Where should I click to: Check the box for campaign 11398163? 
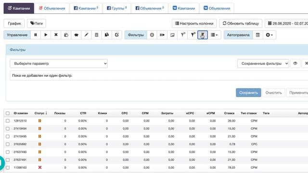pyautogui.click(x=8, y=168)
